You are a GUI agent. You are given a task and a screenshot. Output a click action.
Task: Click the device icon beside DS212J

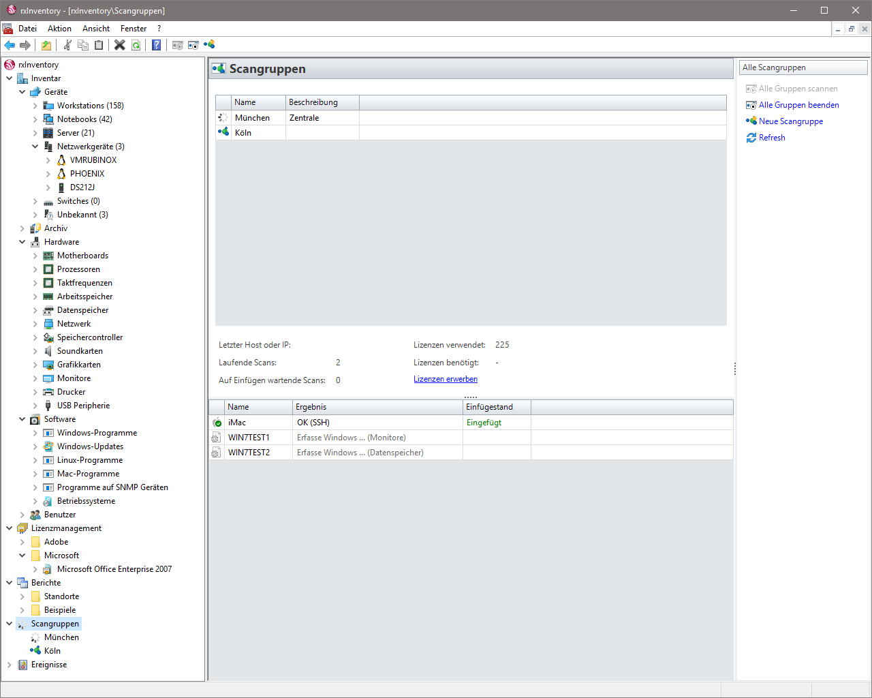coord(61,187)
